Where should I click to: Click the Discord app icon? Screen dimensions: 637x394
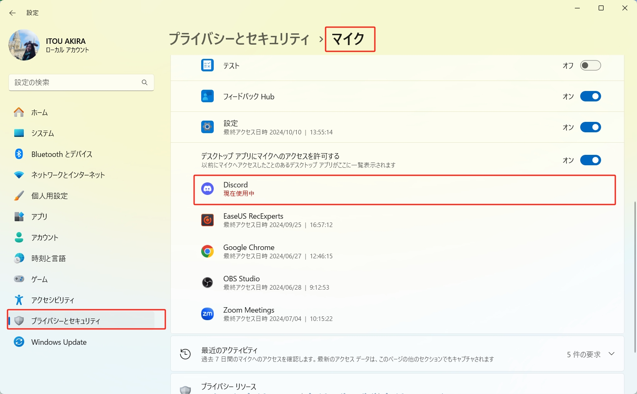(207, 189)
